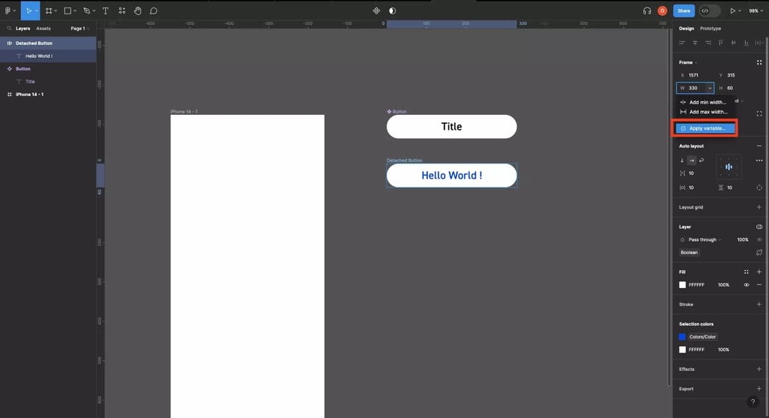
Task: Open the help question mark button
Action: pos(752,401)
